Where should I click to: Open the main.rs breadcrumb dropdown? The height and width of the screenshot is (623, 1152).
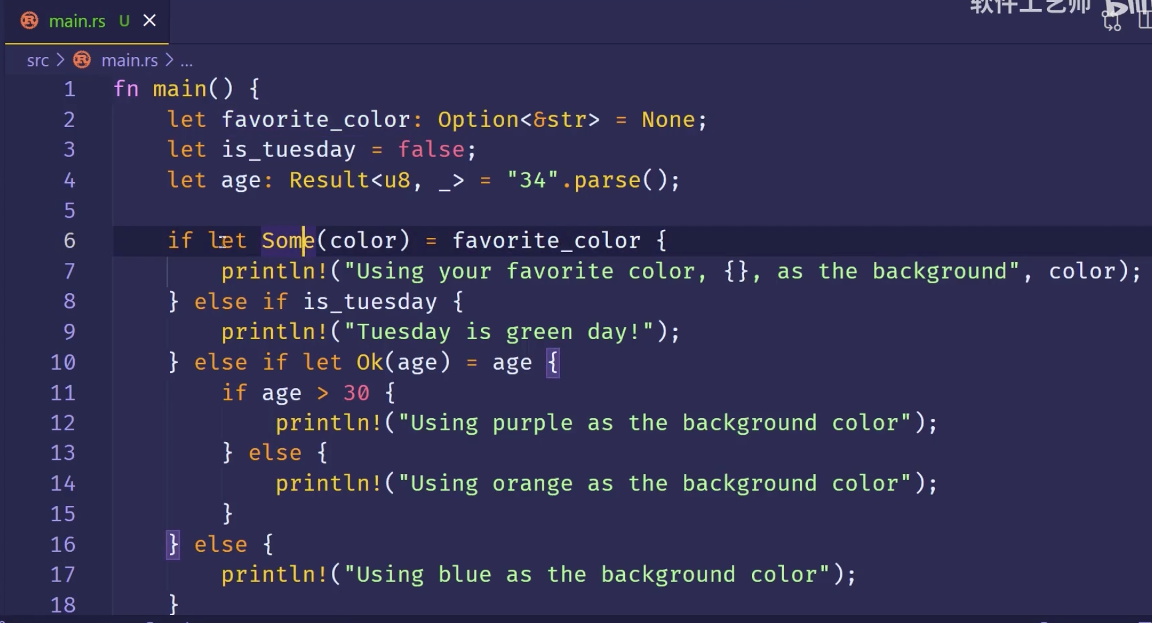pyautogui.click(x=129, y=60)
